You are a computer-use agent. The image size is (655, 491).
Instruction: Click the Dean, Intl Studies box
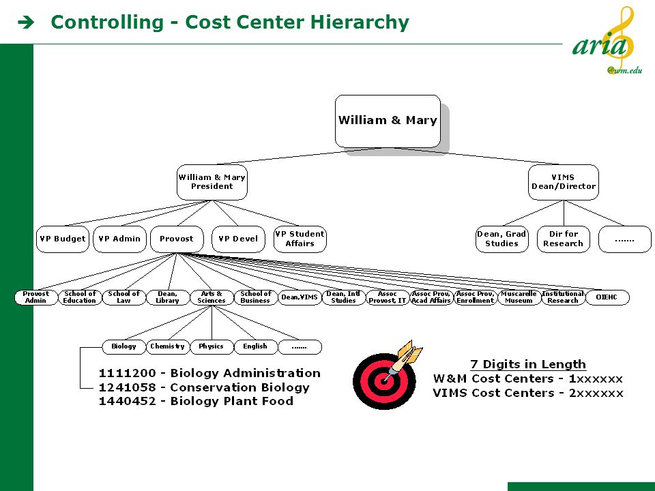pyautogui.click(x=344, y=297)
